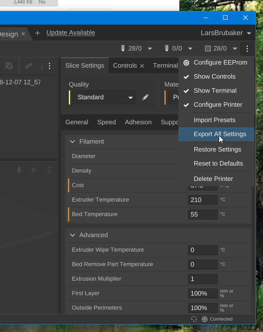Click the printer overflow menu dots
The width and height of the screenshot is (263, 332).
pyautogui.click(x=247, y=49)
